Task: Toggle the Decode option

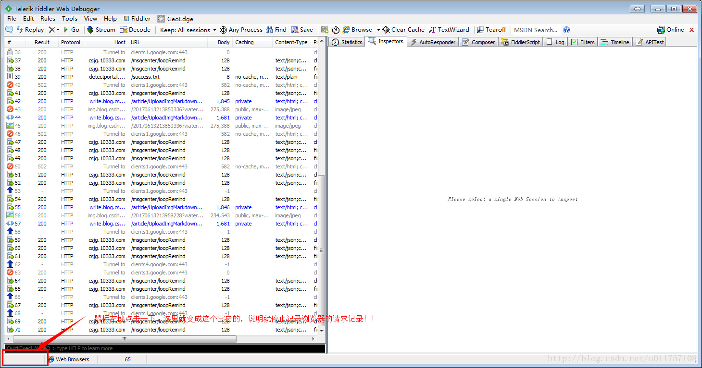Action: (x=135, y=30)
